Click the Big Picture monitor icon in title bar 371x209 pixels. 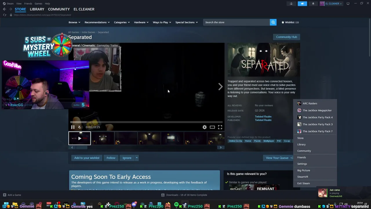pyautogui.click(x=348, y=3)
